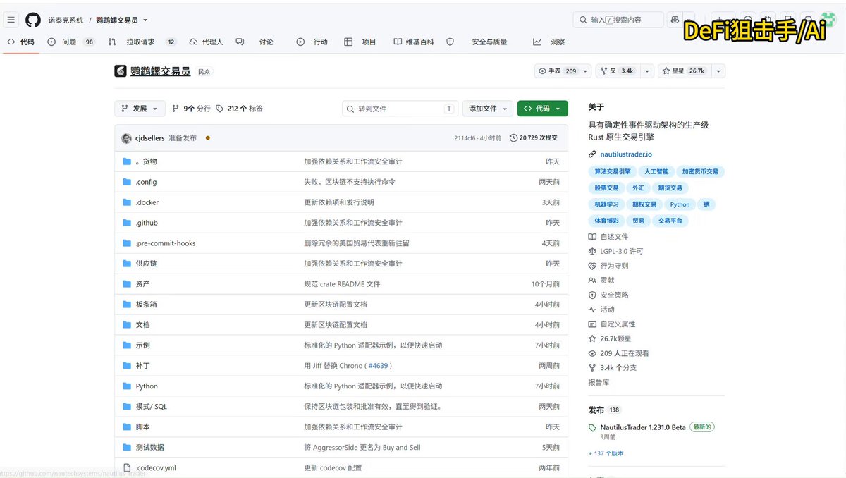Click the folder icon for .config
Screen dimensions: 846x478
(127, 182)
